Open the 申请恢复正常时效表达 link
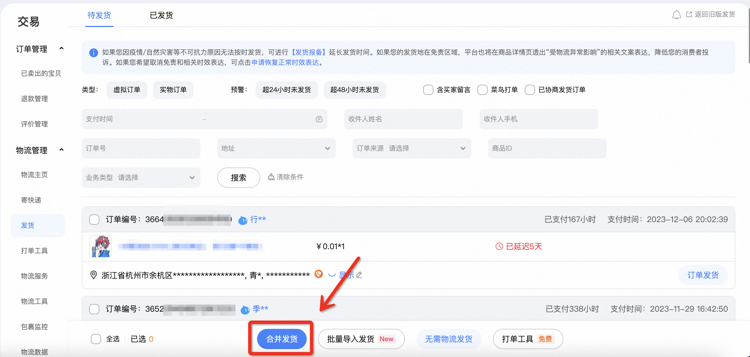Screen dimensions: 750x357 click(285, 63)
